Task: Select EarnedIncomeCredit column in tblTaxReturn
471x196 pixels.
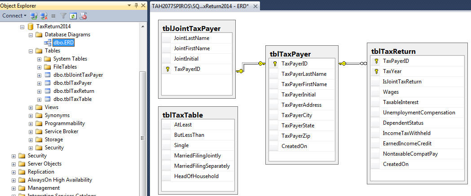Action: [x=417, y=144]
